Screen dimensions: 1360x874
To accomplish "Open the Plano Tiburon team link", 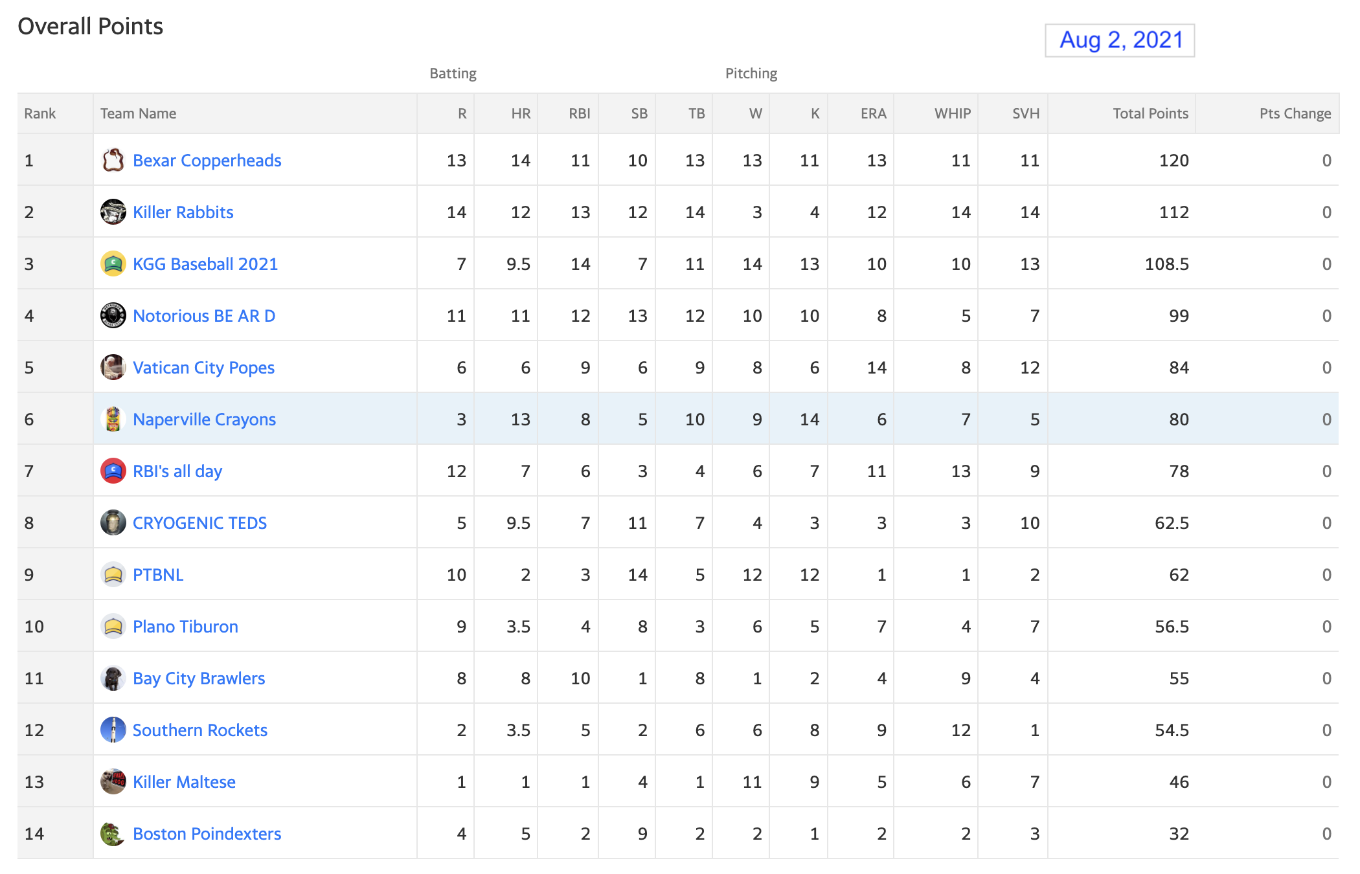I will [x=185, y=627].
